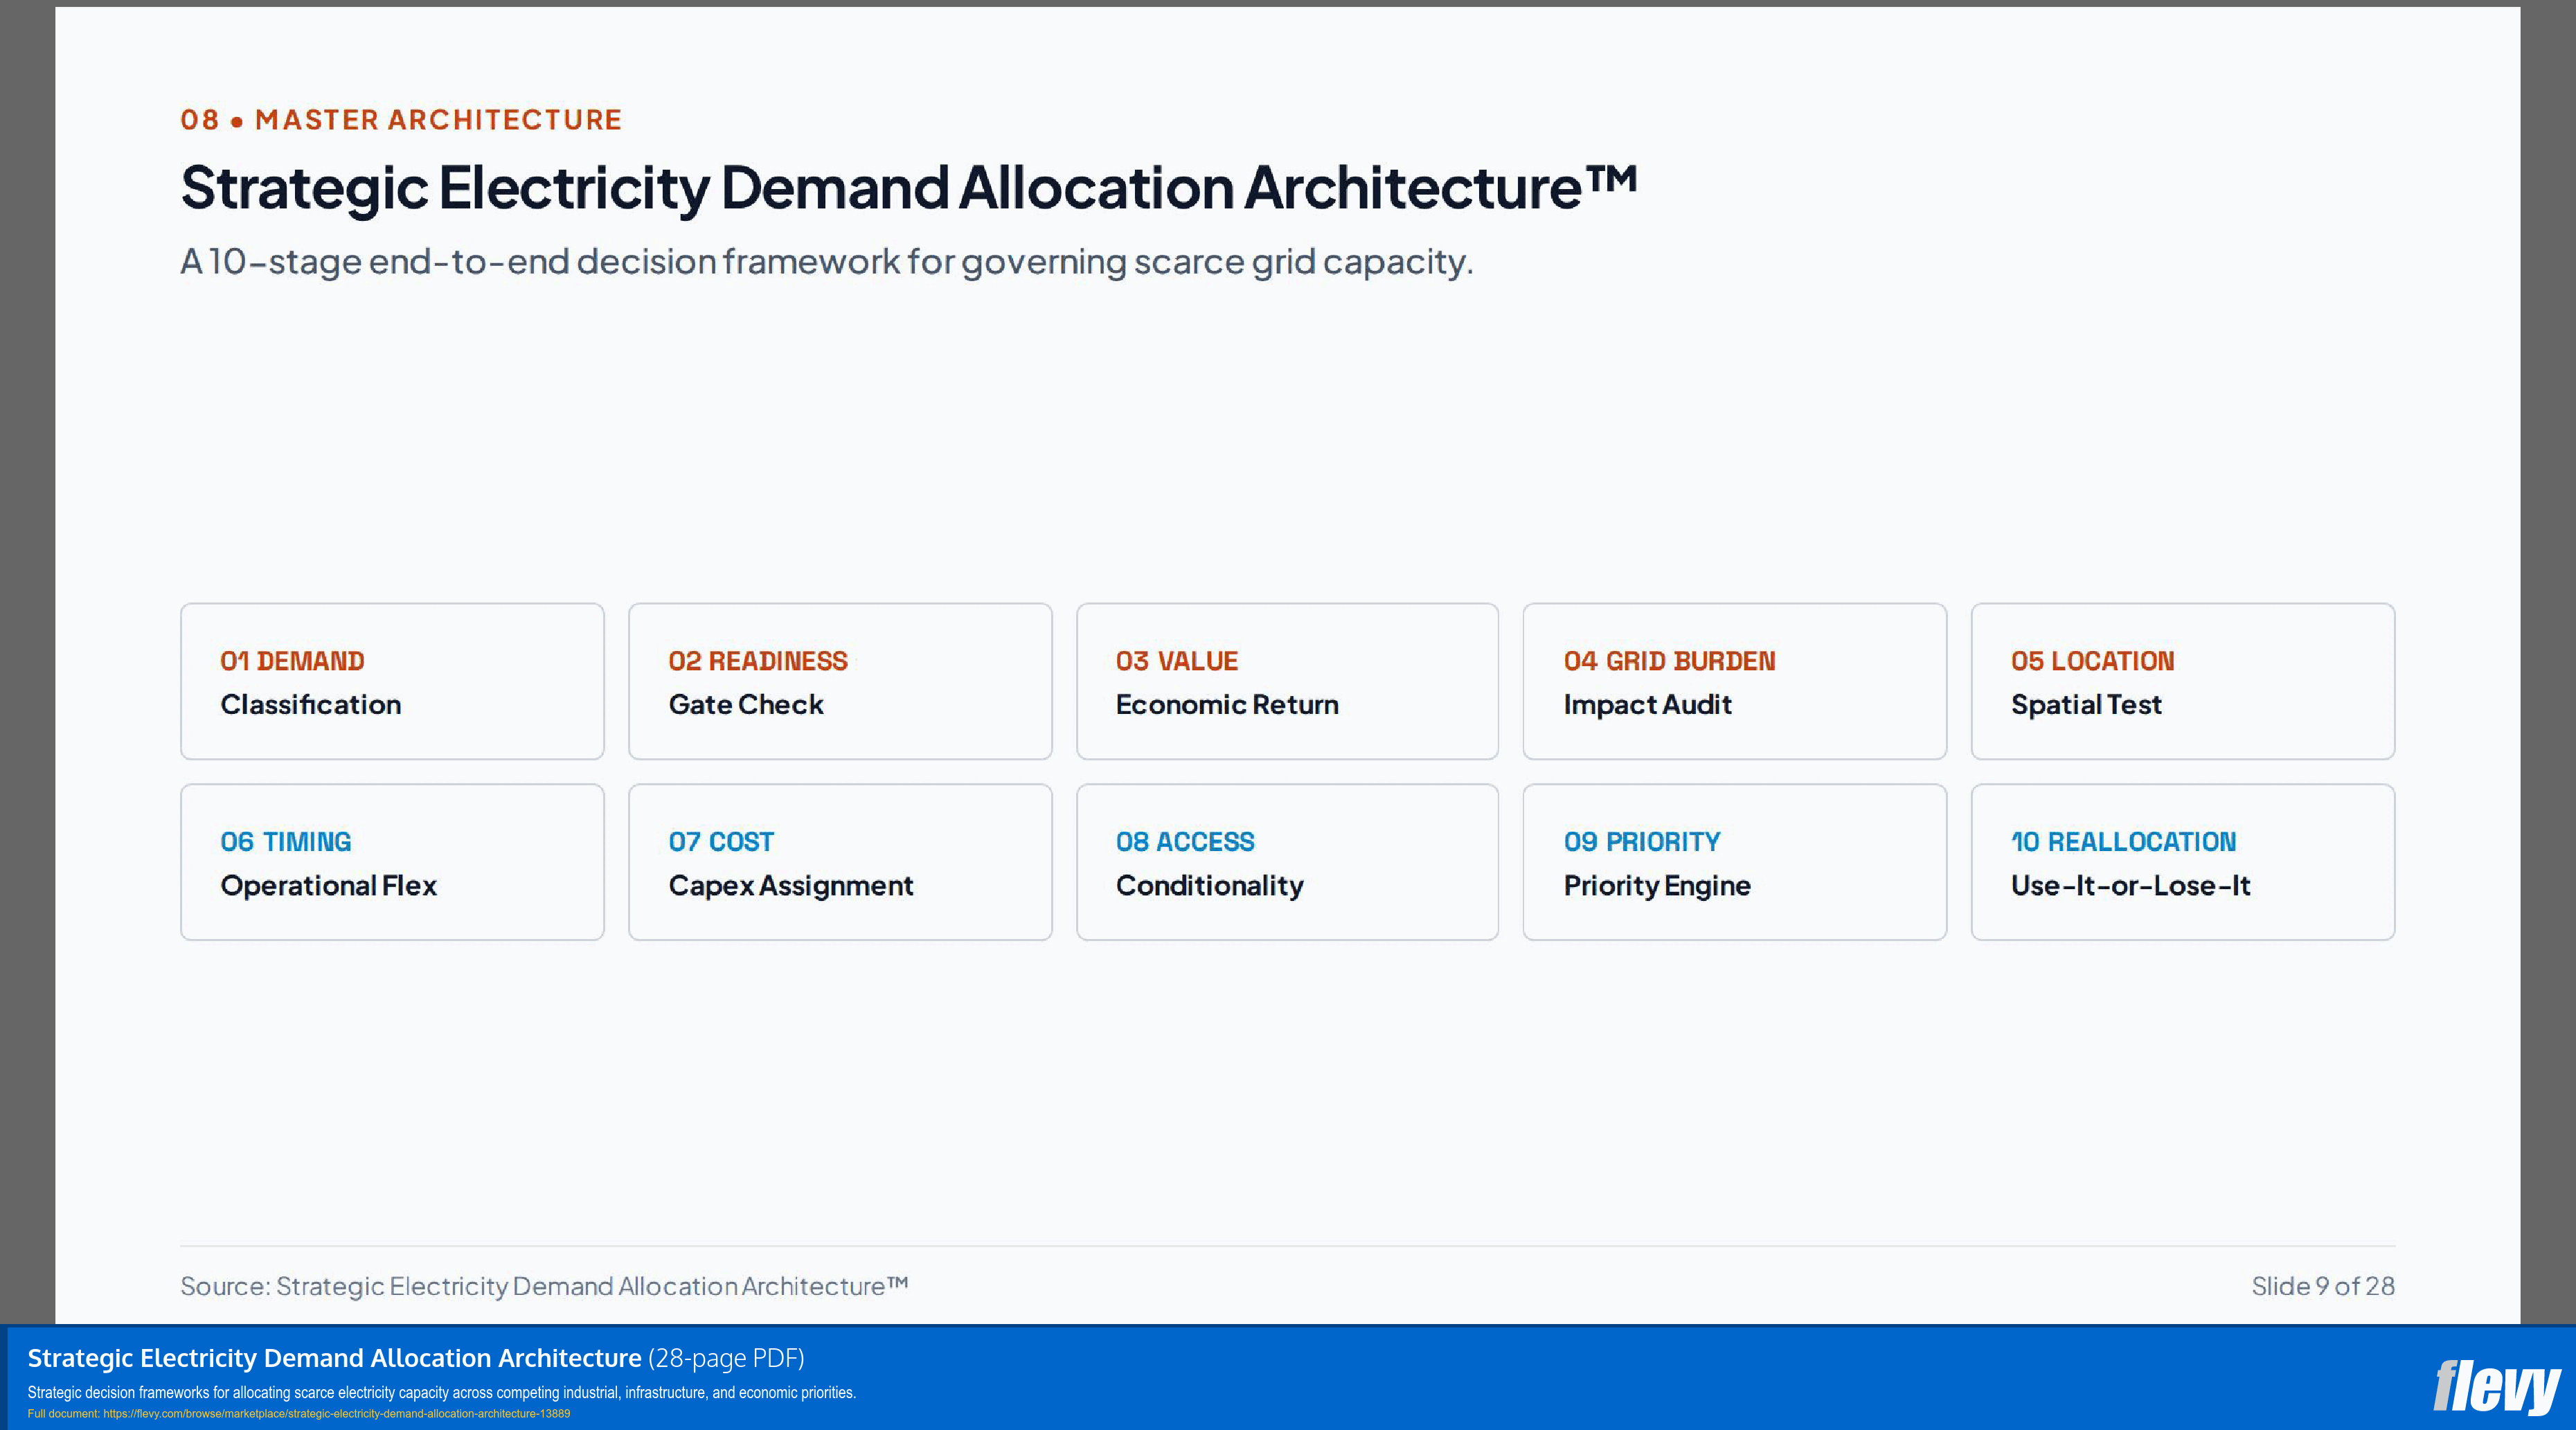Open the 10 REALLOCATION Use-It-or-Lose-It card

2182,862
